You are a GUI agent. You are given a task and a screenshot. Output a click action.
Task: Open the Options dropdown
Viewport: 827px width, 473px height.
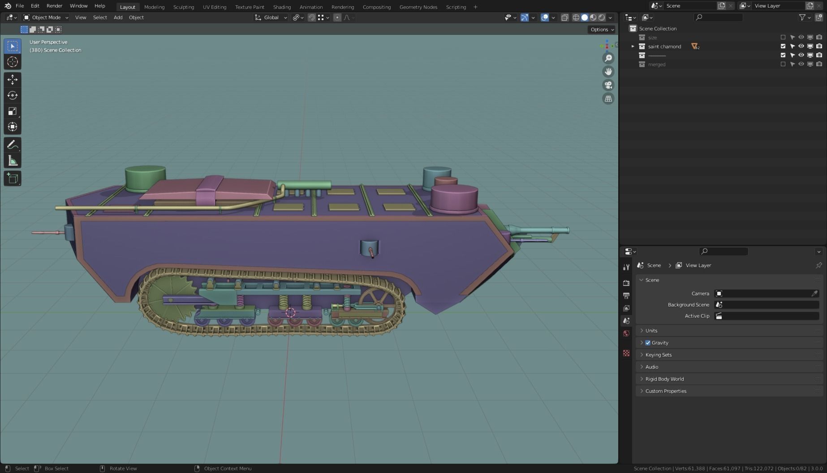602,30
